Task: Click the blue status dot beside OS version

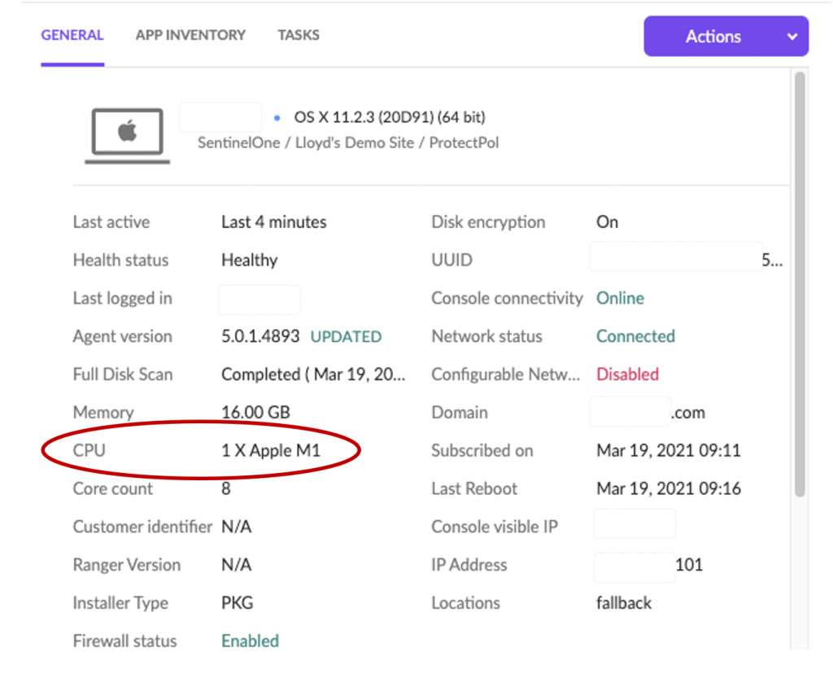Action: point(277,118)
